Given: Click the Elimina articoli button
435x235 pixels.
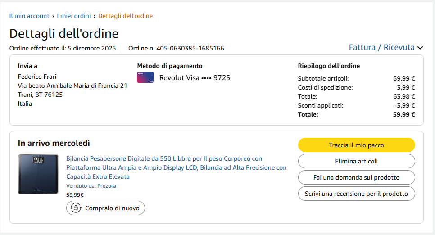Looking at the screenshot, I should coord(356,161).
